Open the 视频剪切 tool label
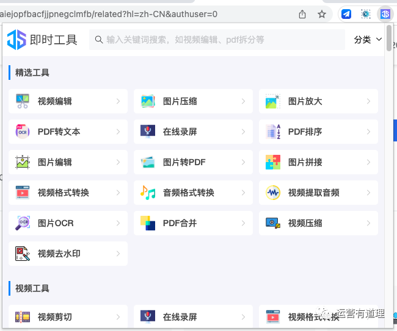Image resolution: width=397 pixels, height=331 pixels. pyautogui.click(x=55, y=317)
